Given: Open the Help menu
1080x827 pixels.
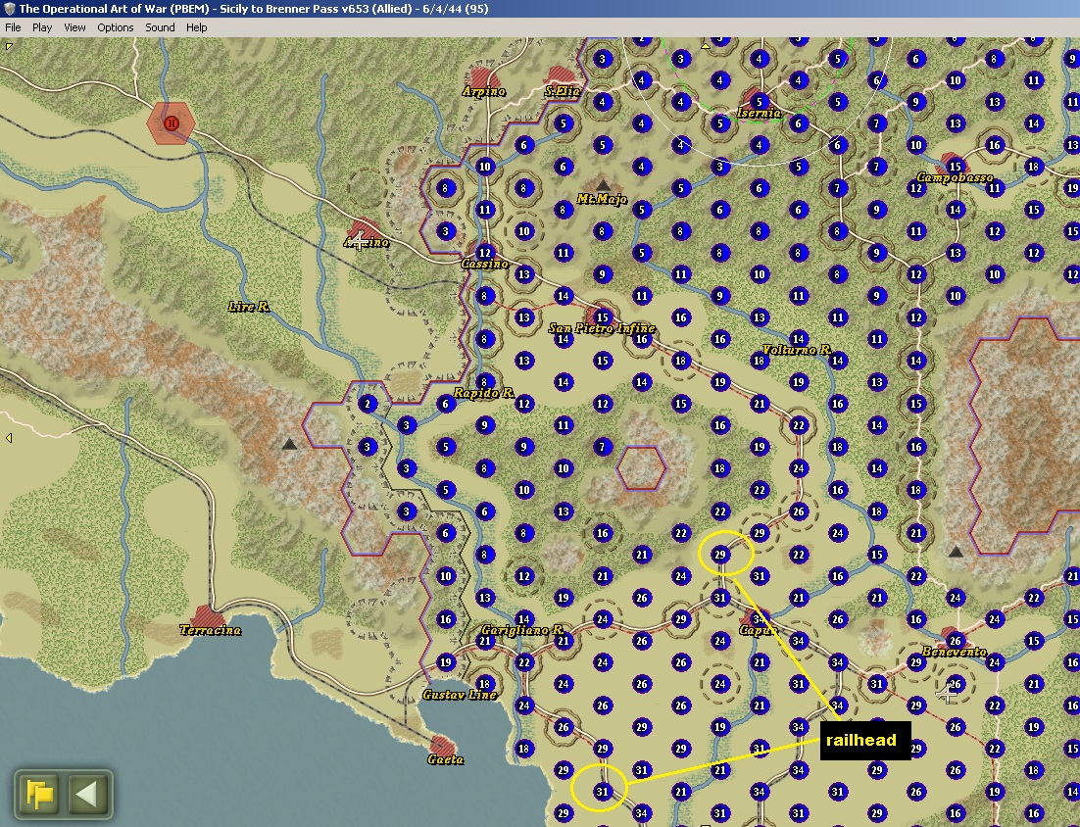Looking at the screenshot, I should pyautogui.click(x=196, y=27).
